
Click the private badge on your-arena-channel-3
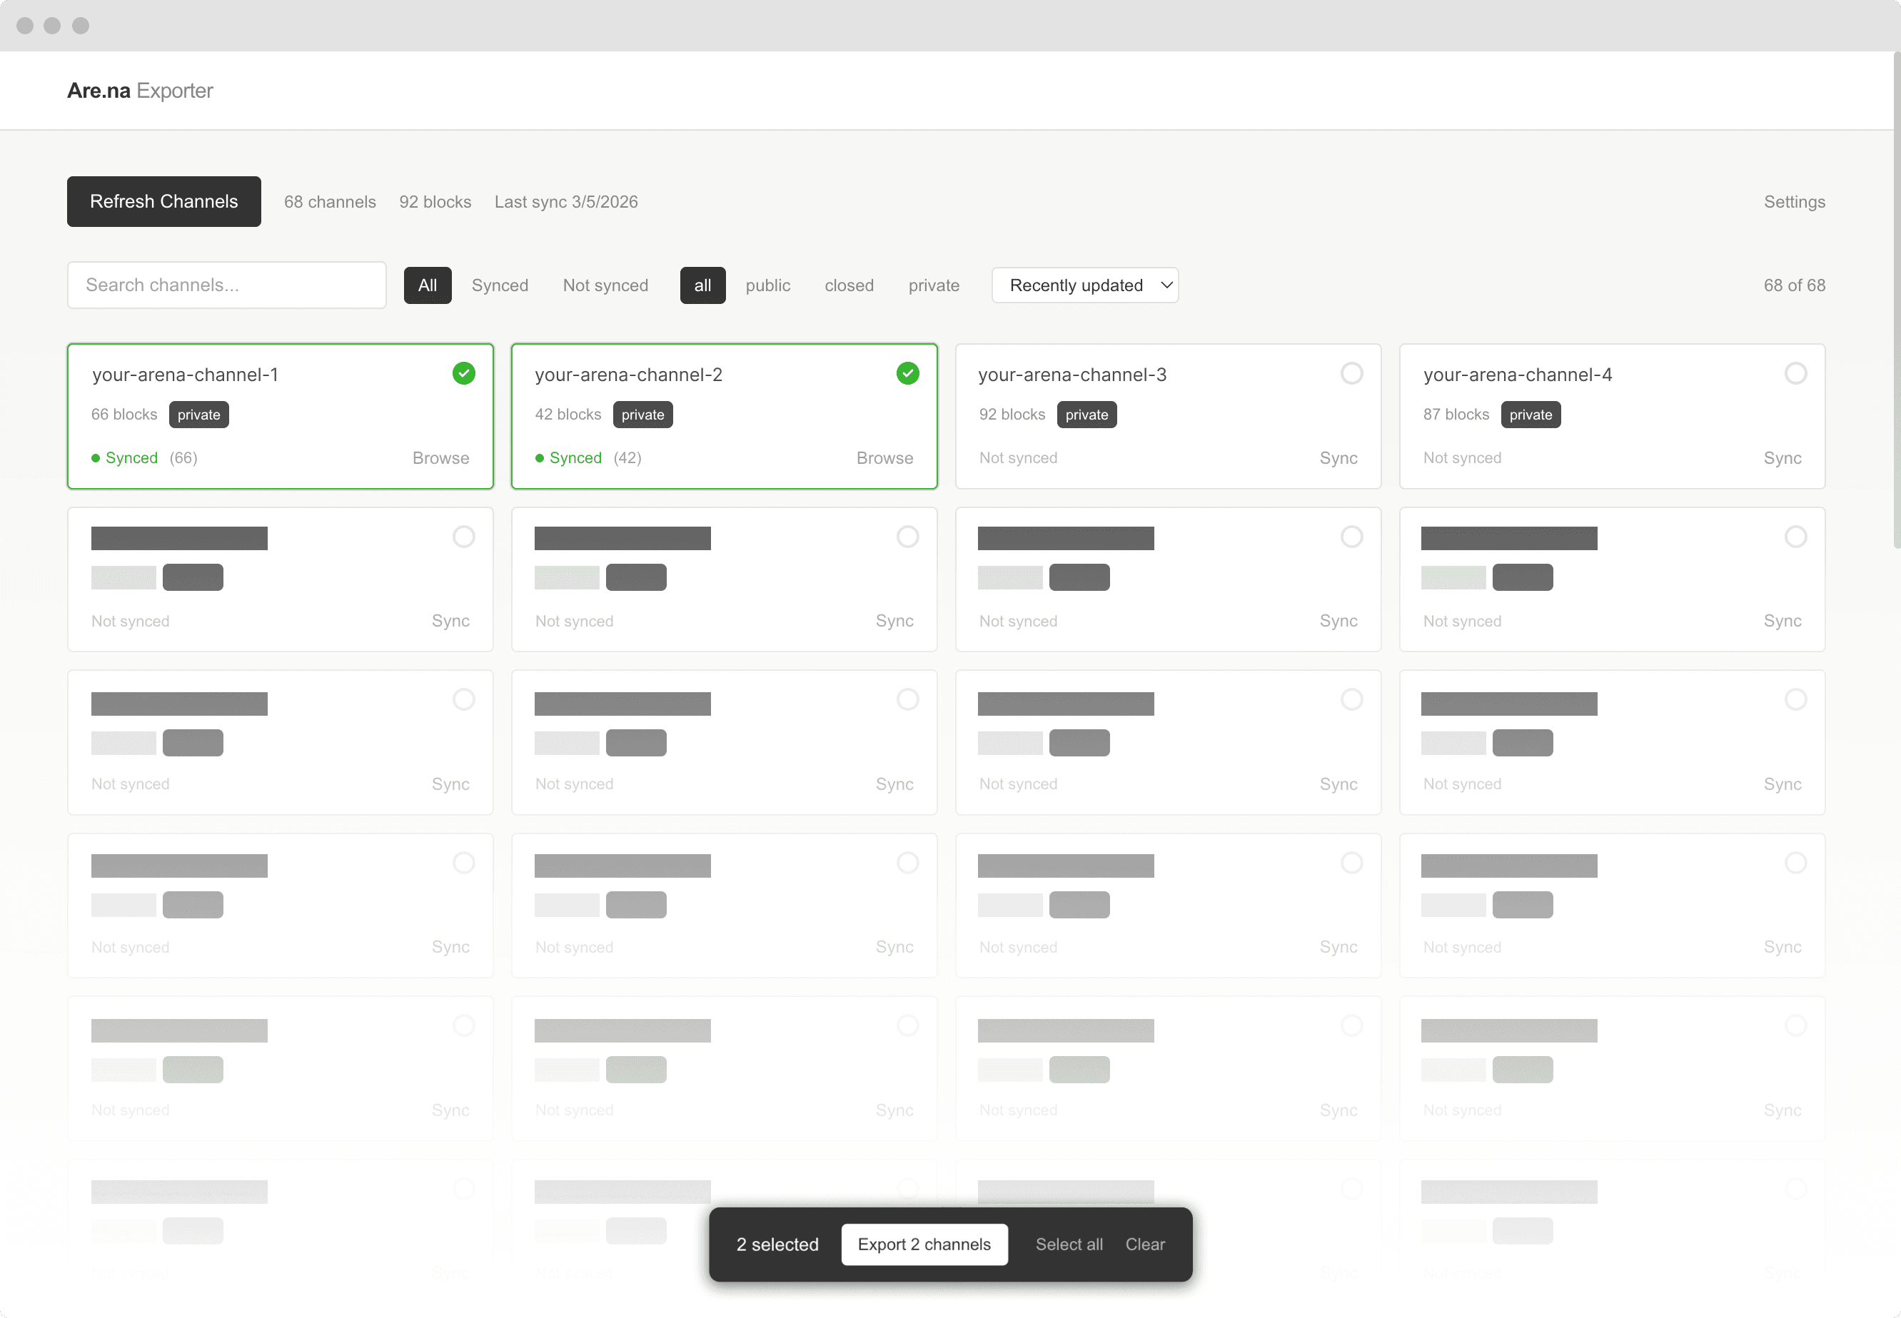click(x=1086, y=414)
